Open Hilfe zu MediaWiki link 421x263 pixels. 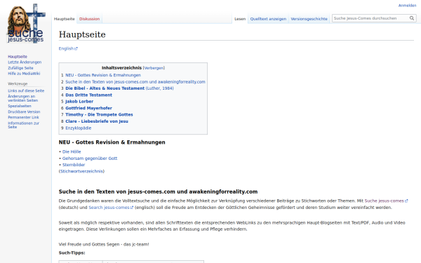[24, 74]
